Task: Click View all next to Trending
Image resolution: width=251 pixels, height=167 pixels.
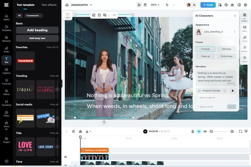Action: click(54, 76)
